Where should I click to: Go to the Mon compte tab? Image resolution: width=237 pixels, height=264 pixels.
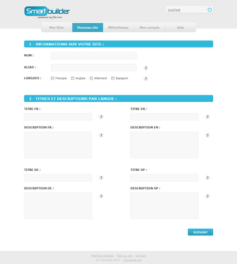pos(149,28)
